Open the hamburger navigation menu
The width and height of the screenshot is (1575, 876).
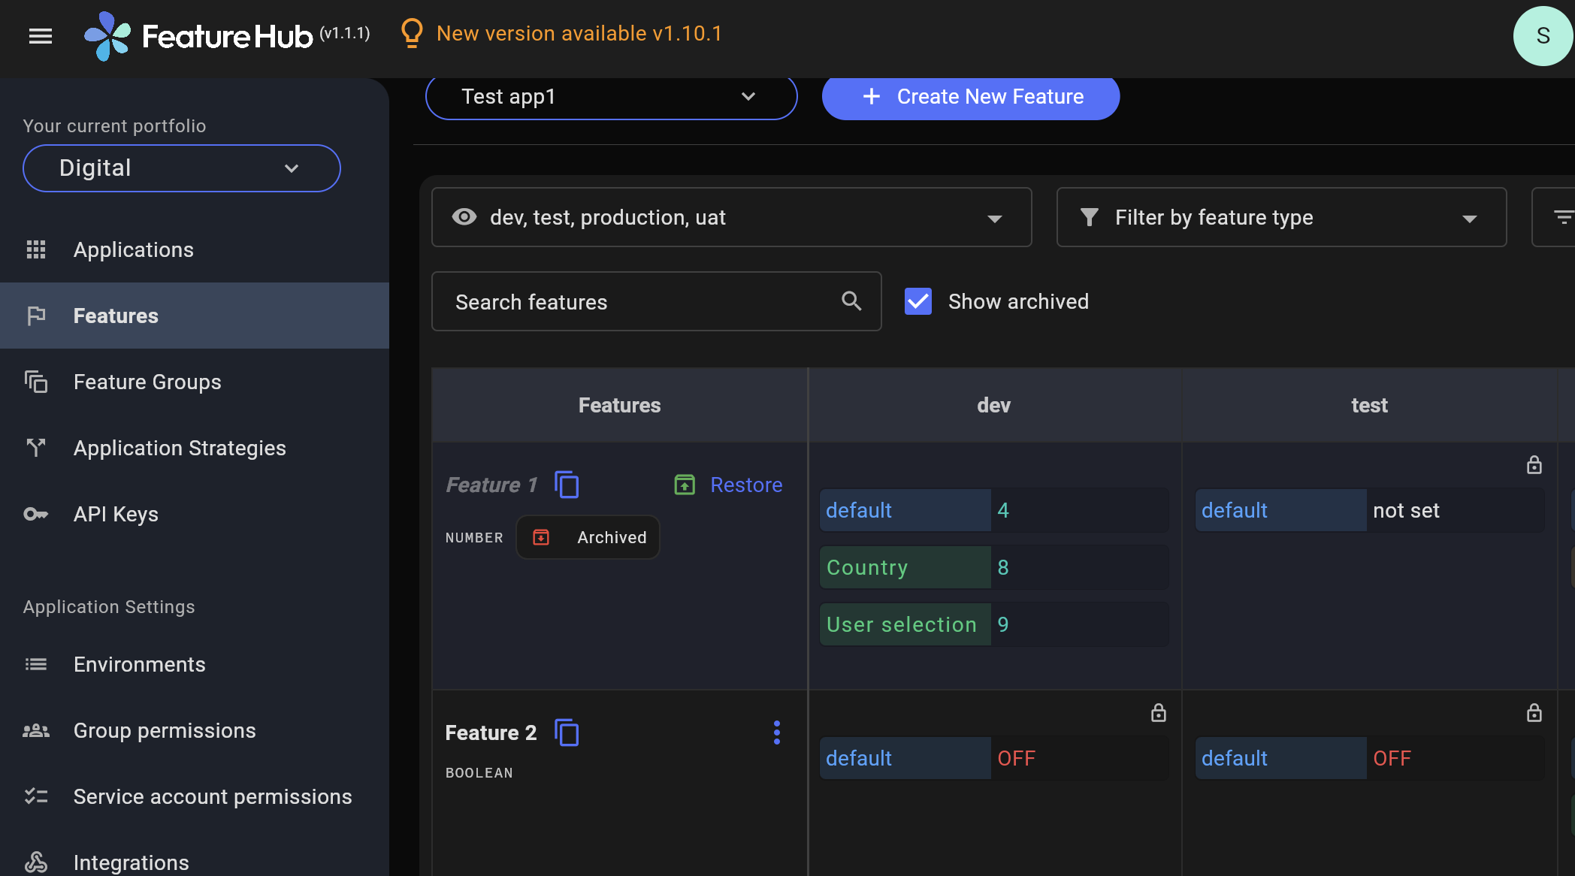pyautogui.click(x=41, y=36)
